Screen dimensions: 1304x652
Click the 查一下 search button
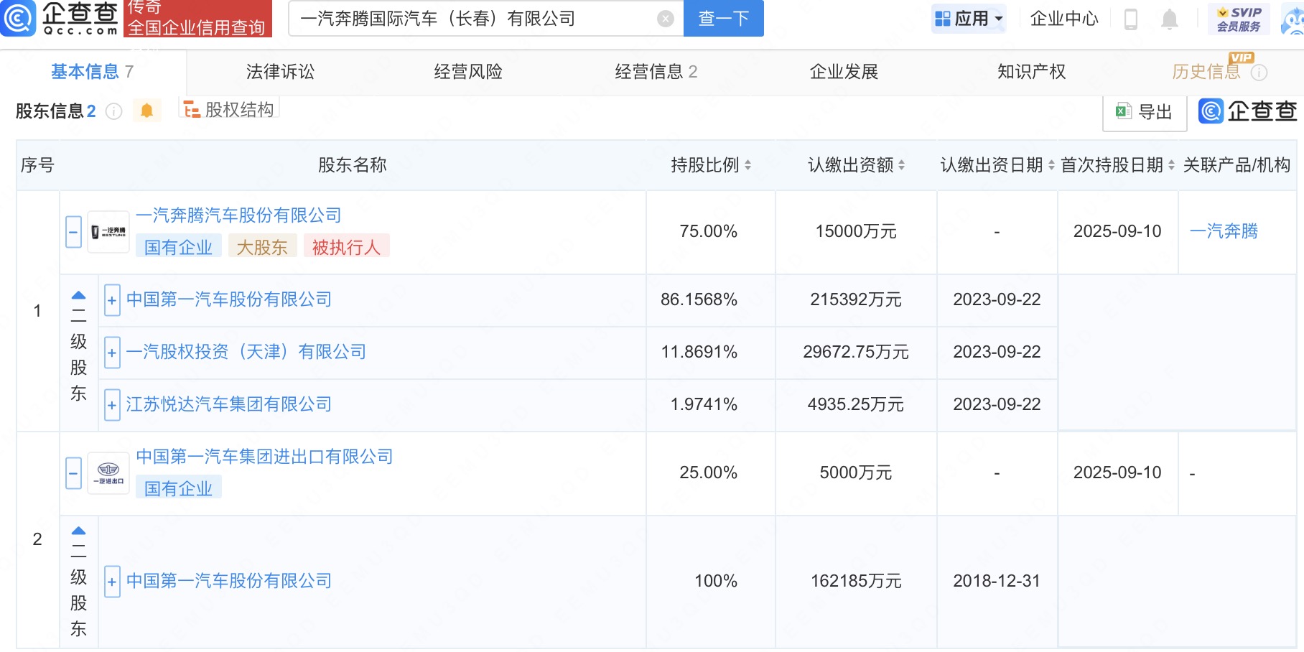coord(724,18)
